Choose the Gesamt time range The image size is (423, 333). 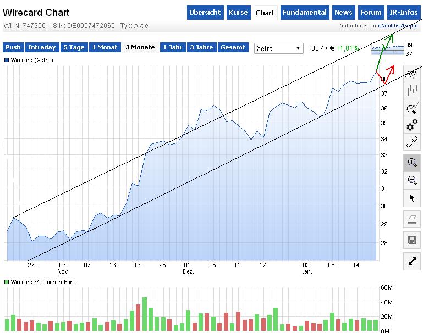tap(233, 48)
